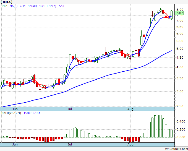
Task: Click the 0.000 MACD axis label
Action: (x=181, y=137)
